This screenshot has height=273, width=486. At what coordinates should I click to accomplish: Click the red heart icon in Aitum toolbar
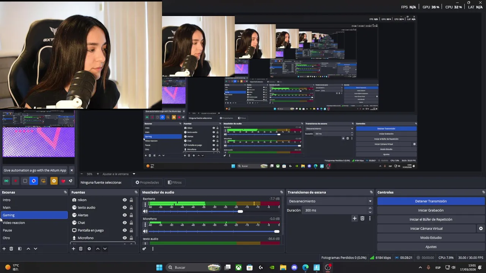pyautogui.click(x=63, y=181)
